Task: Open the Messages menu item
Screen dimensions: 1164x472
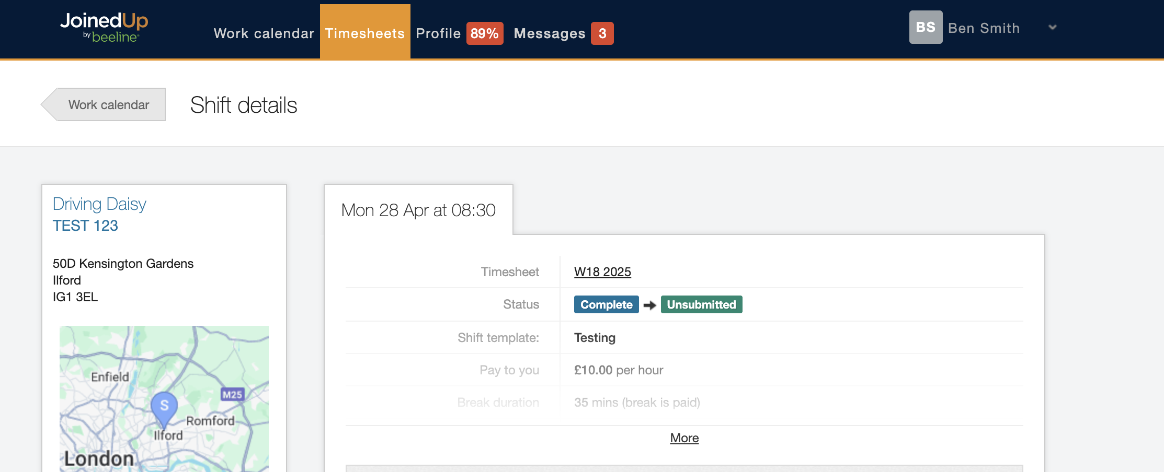Action: click(x=549, y=33)
